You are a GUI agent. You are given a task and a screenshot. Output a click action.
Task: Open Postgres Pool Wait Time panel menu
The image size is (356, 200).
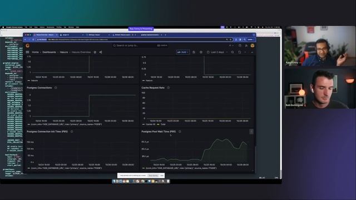251,132
